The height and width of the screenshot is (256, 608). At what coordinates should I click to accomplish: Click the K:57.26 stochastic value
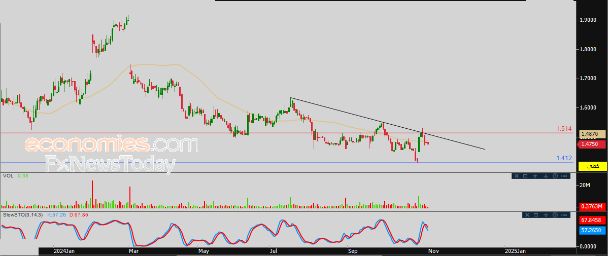pos(57,214)
